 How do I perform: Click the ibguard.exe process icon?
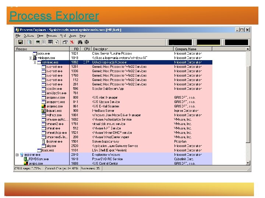pos(43,111)
